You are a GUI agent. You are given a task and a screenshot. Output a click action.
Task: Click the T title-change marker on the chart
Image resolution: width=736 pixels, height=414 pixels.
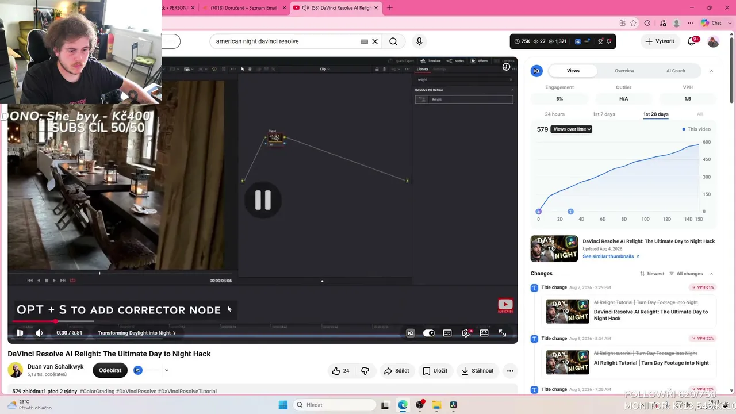click(x=570, y=212)
